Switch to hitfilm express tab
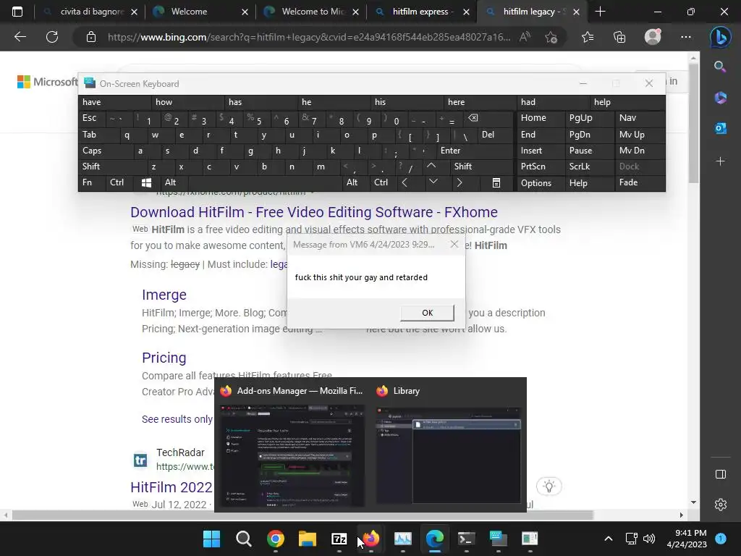Viewport: 741px width, 556px height. [x=420, y=12]
